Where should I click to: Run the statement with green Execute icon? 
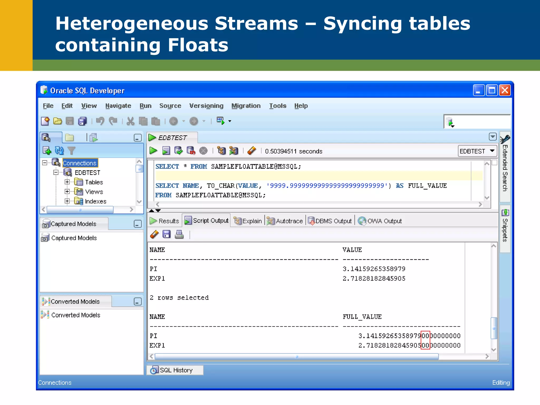pos(153,151)
